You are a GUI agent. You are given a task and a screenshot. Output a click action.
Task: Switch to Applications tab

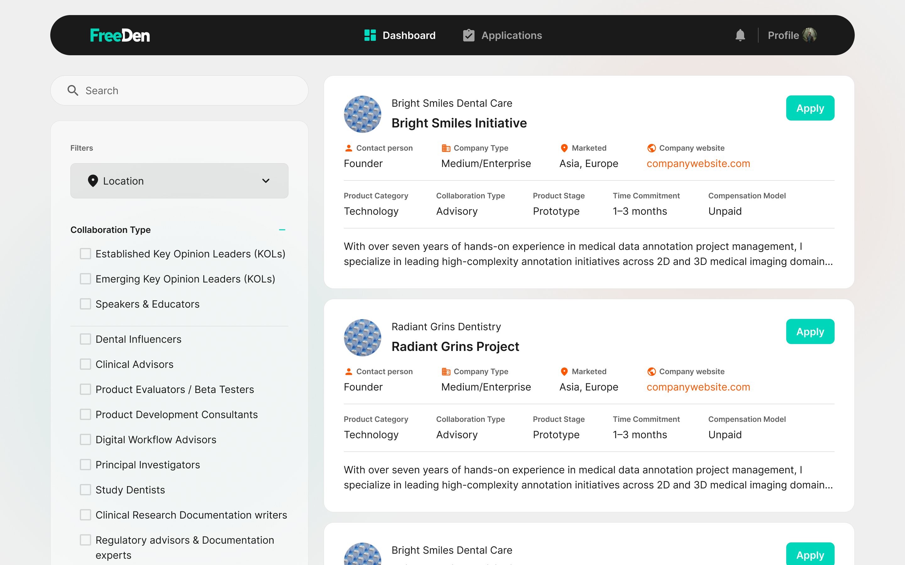[502, 35]
